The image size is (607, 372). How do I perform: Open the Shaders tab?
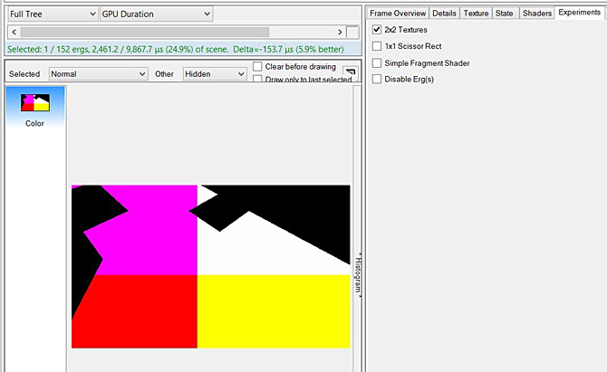click(x=536, y=14)
